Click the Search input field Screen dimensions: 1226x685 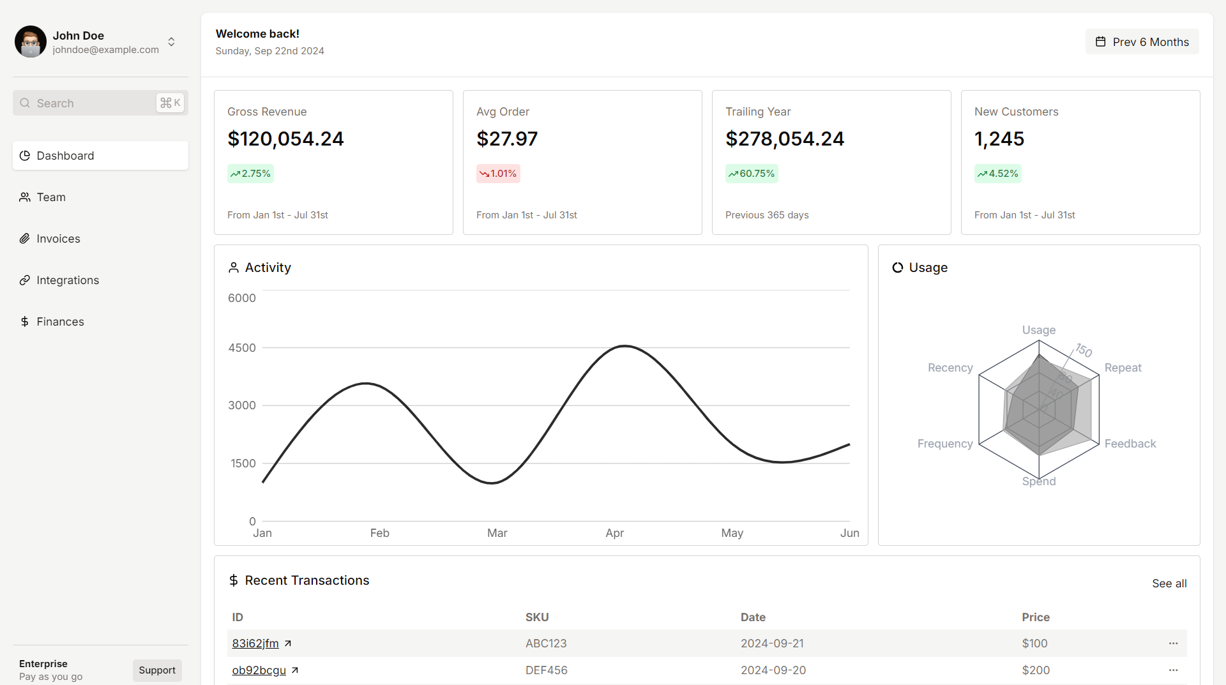point(100,103)
